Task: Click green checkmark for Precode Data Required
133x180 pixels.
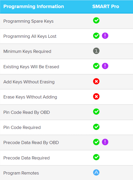Action: (x=96, y=157)
